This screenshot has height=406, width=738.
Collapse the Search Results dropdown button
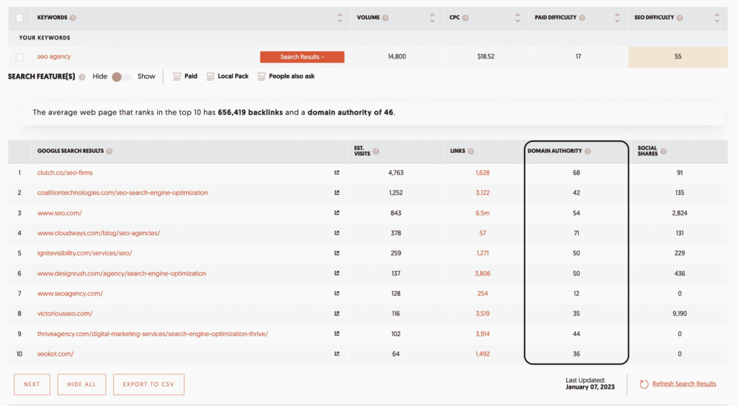(x=302, y=57)
